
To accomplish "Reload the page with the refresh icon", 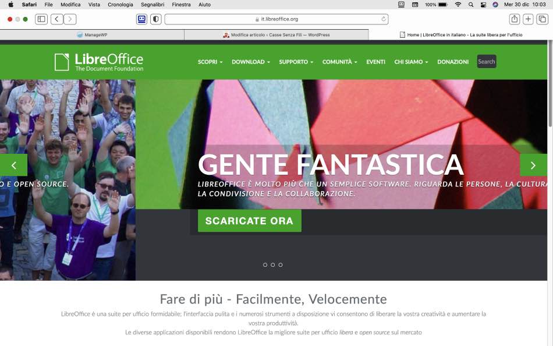I will tap(384, 19).
